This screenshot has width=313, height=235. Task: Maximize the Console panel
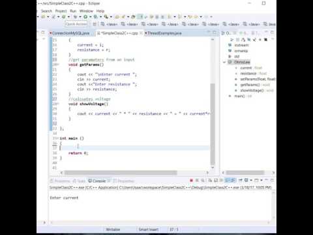[x=272, y=180]
